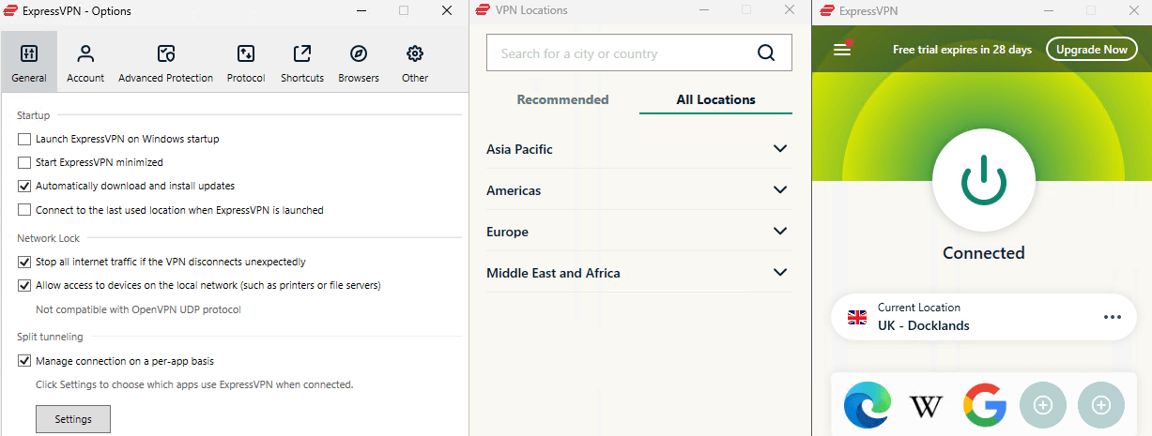Expand the Middle East and Africa chevron

click(x=779, y=272)
